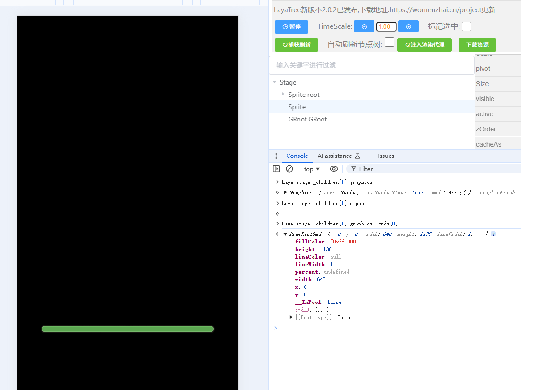
Task: Toggle the 标记选中 checkbox
Action: (x=467, y=26)
